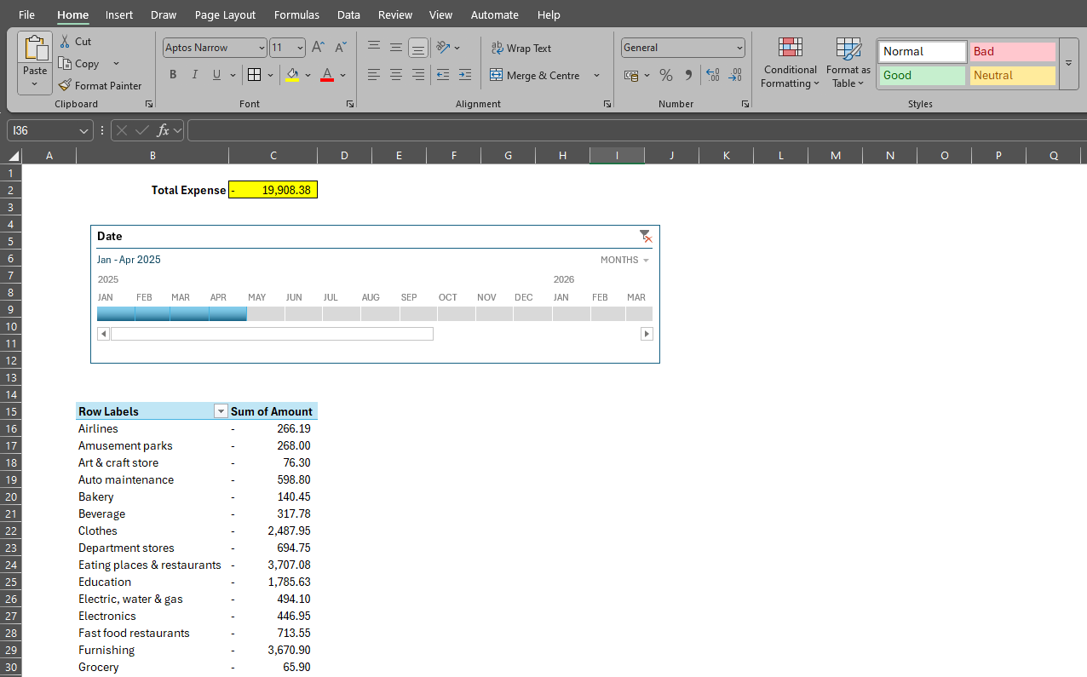Click the Insert Function fx icon
The width and height of the screenshot is (1087, 677).
[x=163, y=130]
